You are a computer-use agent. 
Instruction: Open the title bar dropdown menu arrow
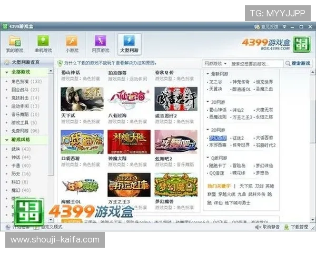coord(284,27)
